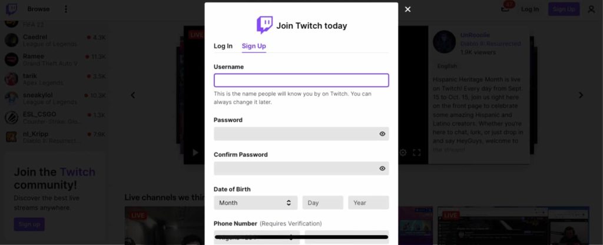Show password using the Password eye icon

382,134
